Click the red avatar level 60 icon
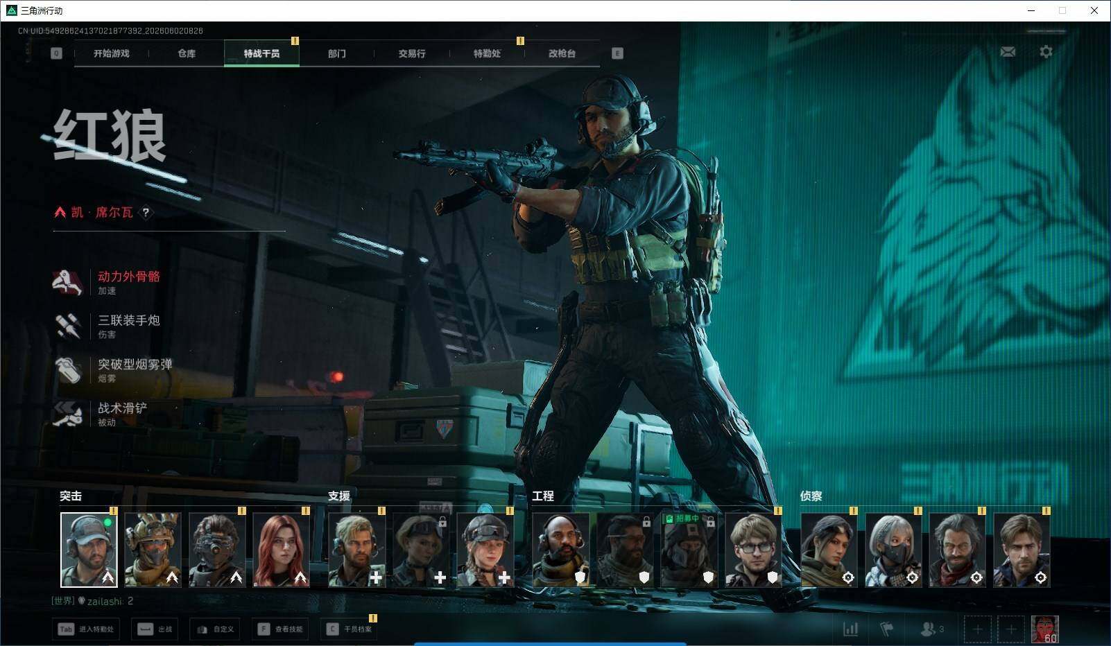The width and height of the screenshot is (1111, 646). pyautogui.click(x=1044, y=629)
